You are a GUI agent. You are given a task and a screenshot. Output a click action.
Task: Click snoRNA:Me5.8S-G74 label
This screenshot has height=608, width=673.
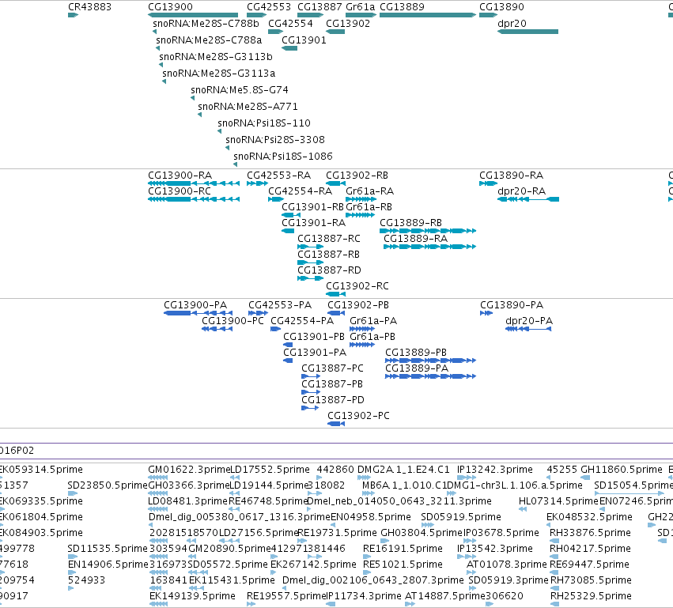pyautogui.click(x=240, y=90)
